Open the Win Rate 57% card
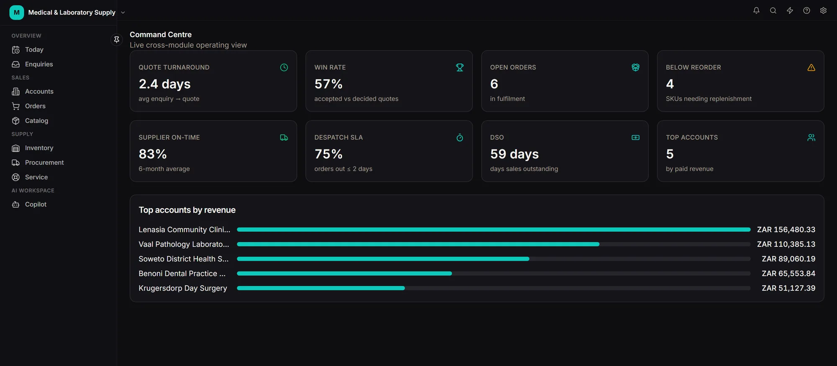Viewport: 837px width, 366px height. (x=389, y=81)
